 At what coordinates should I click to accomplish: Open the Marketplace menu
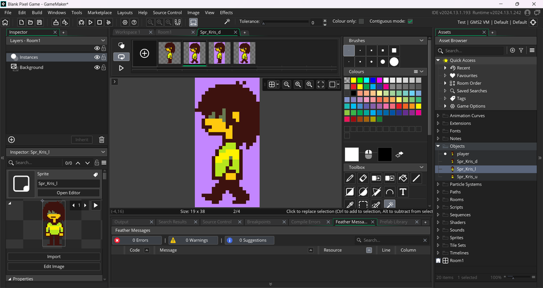(100, 13)
